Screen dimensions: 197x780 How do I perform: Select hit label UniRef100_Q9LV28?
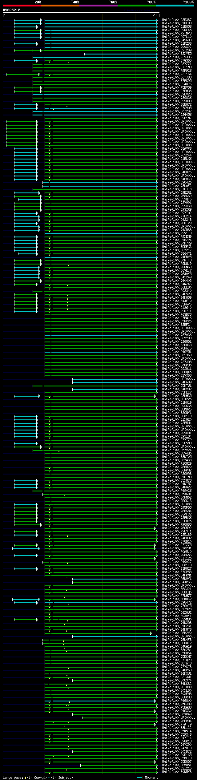point(177,95)
